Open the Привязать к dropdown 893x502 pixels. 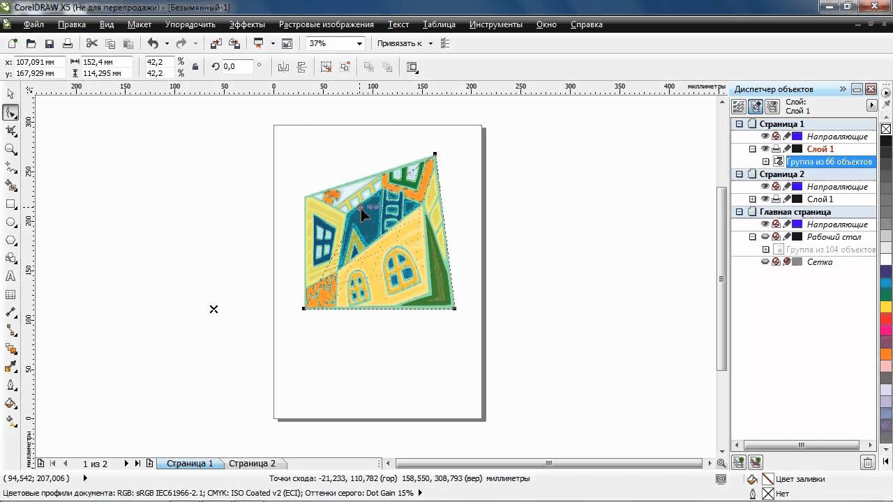430,43
